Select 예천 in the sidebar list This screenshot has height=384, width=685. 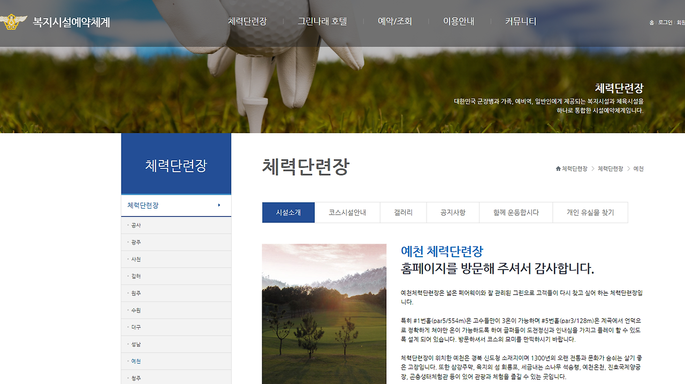[135, 361]
